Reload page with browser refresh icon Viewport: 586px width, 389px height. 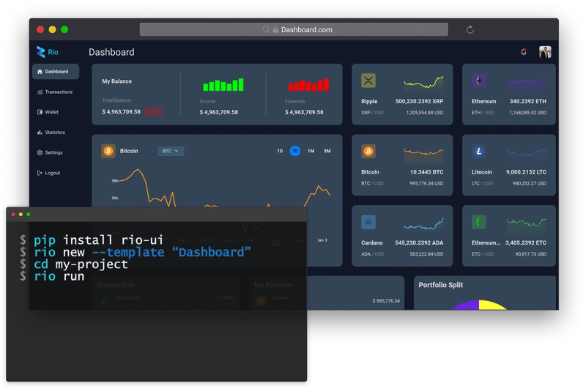coord(470,29)
